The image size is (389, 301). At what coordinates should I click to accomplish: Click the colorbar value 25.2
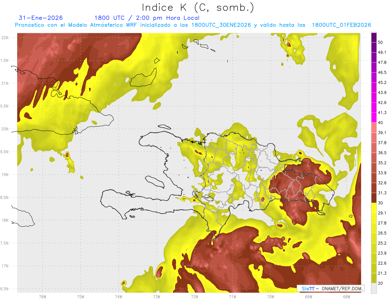tap(382, 243)
